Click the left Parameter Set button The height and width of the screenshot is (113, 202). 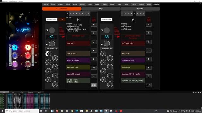pyautogui.click(x=52, y=49)
